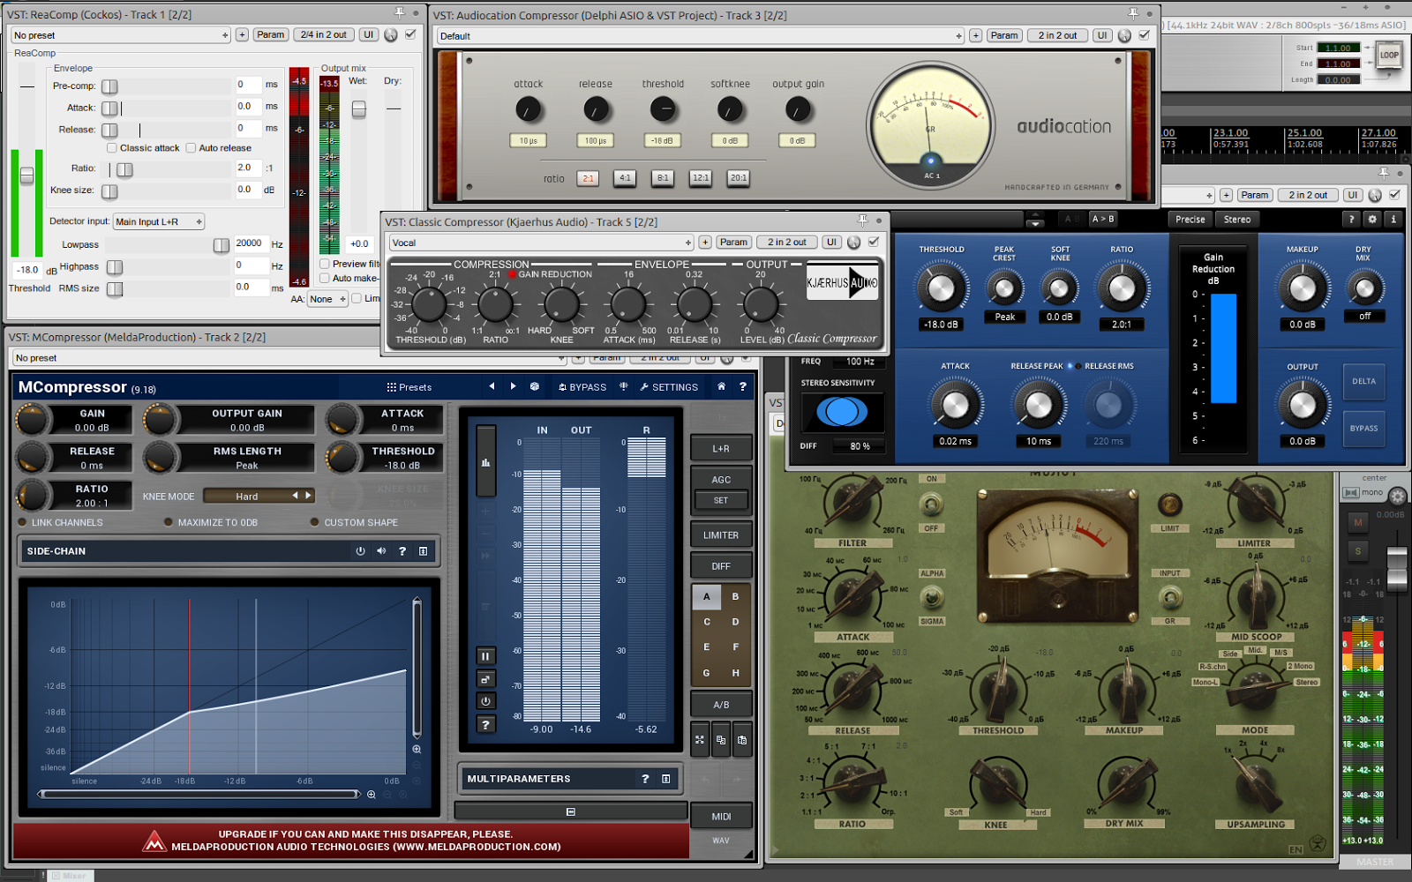This screenshot has height=882, width=1412.
Task: Click the zoom magnifier icon beside the MCompressor graph
Action: point(417,749)
